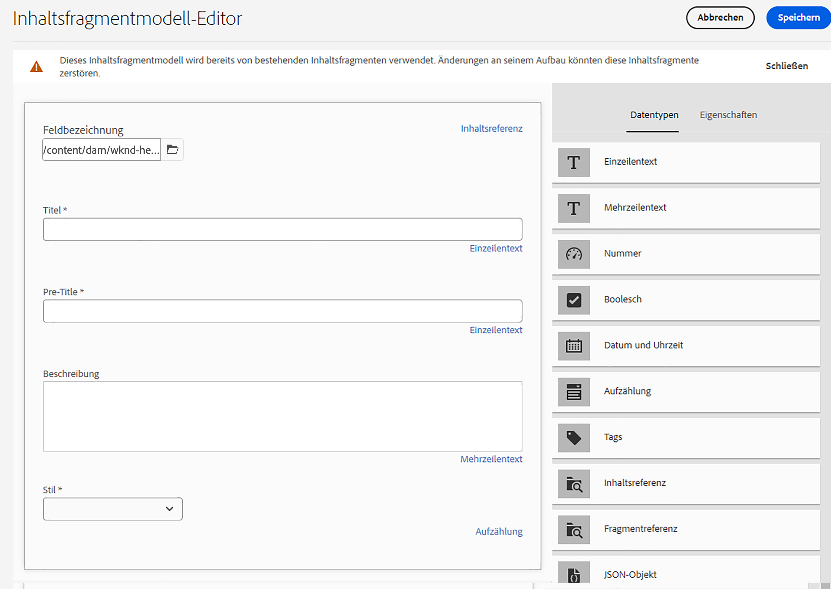Open the Stil dropdown
831x589 pixels.
coord(113,509)
